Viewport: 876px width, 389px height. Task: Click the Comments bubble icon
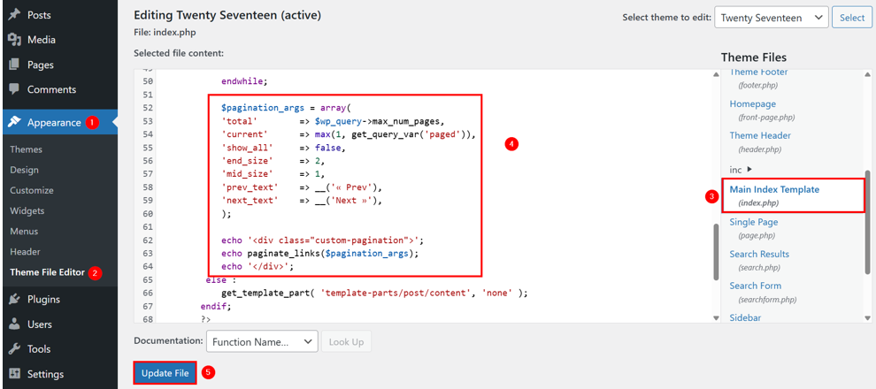coord(15,89)
